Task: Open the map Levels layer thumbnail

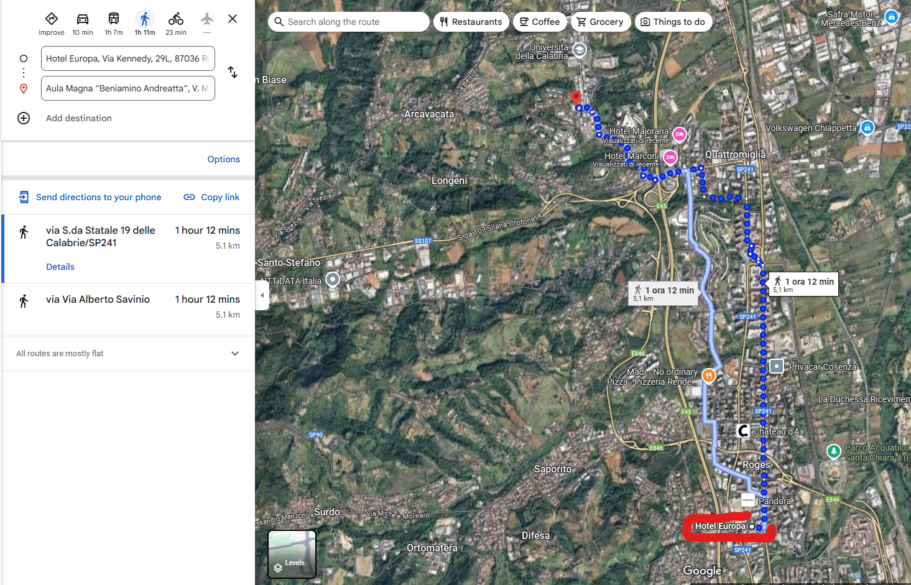Action: pos(292,553)
